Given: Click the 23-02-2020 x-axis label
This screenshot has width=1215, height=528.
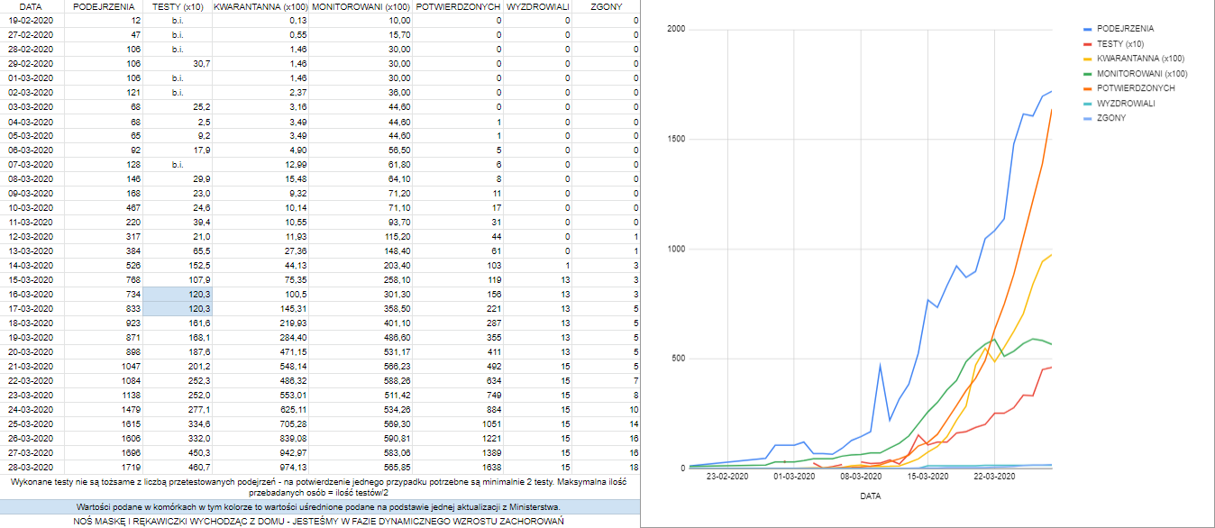Looking at the screenshot, I should pyautogui.click(x=726, y=477).
